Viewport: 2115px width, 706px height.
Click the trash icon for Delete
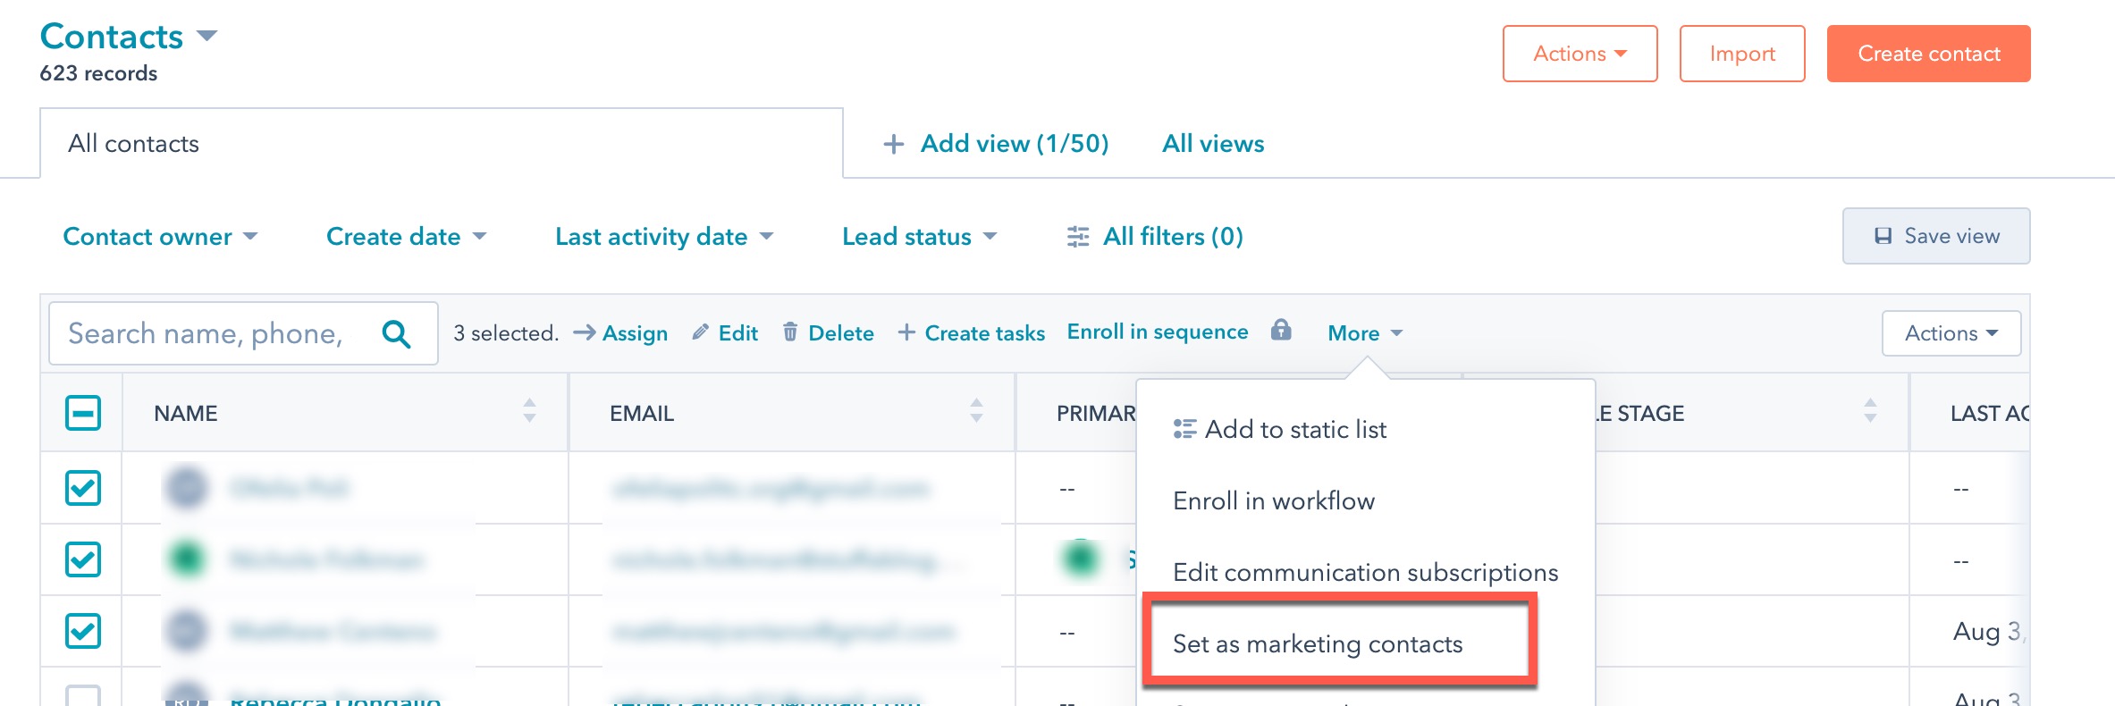click(790, 332)
